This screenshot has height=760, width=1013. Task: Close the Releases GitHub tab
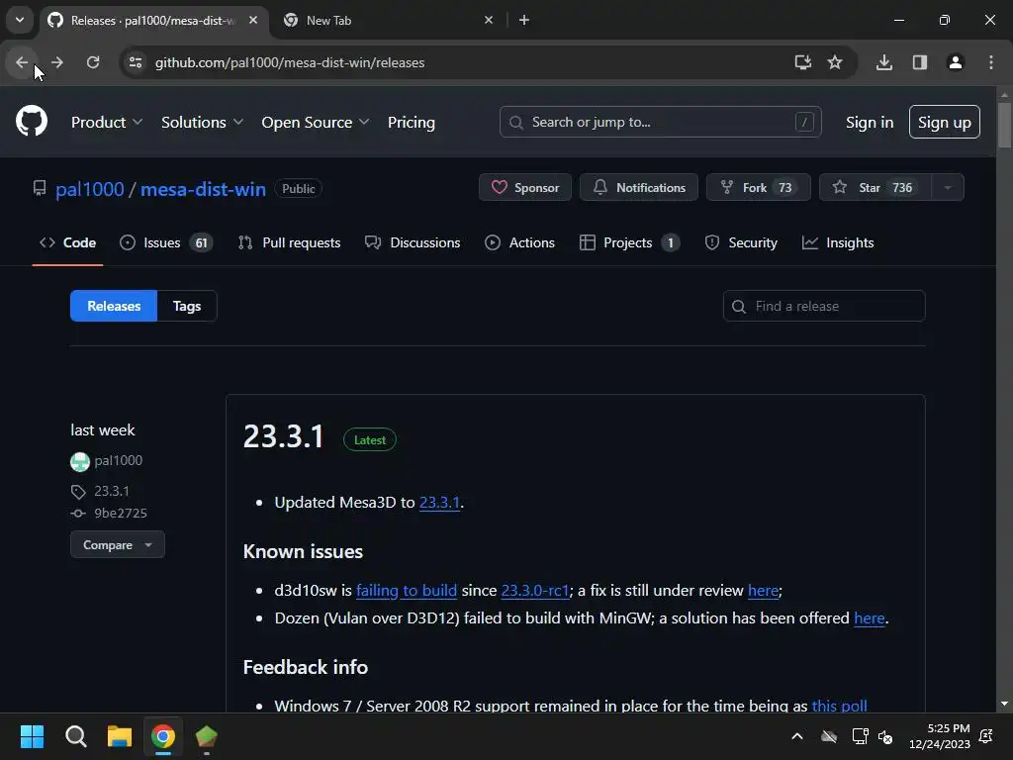click(253, 20)
